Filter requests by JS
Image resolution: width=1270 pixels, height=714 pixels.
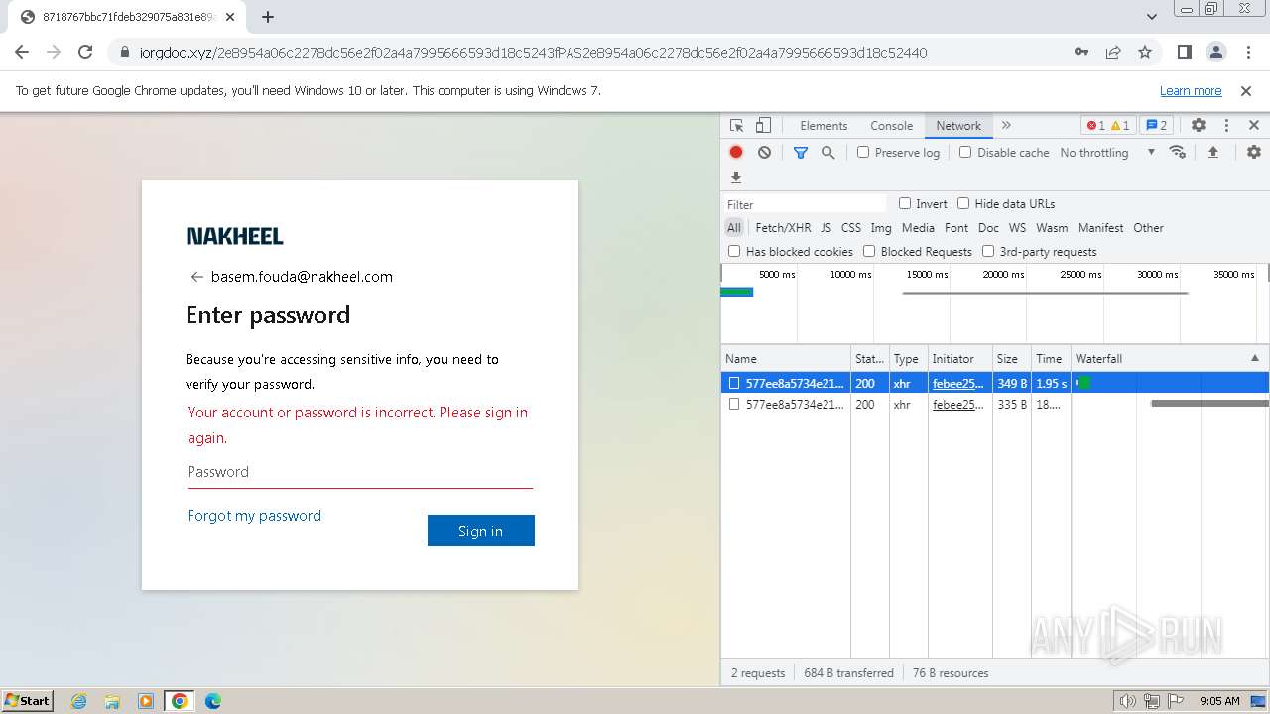click(825, 227)
